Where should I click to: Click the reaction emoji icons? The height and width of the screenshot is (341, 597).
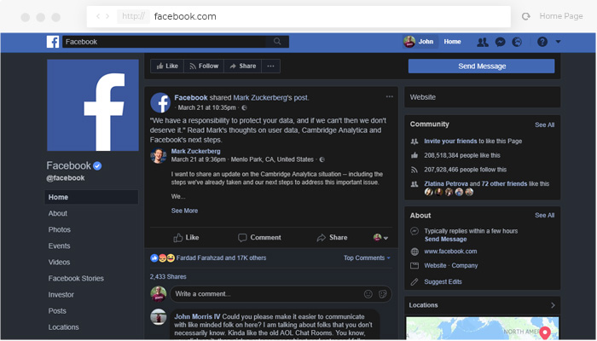[x=163, y=258]
